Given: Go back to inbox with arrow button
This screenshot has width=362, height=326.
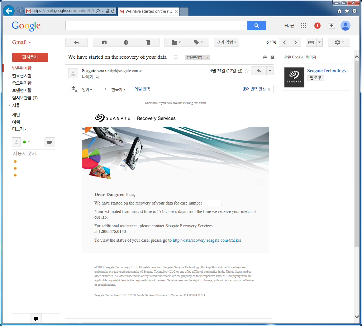Looking at the screenshot, I should click(76, 42).
